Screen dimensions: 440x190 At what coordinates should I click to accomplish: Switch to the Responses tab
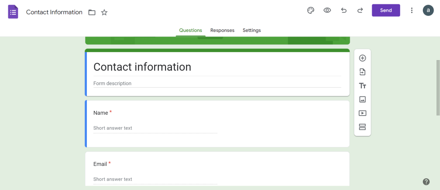[222, 31]
